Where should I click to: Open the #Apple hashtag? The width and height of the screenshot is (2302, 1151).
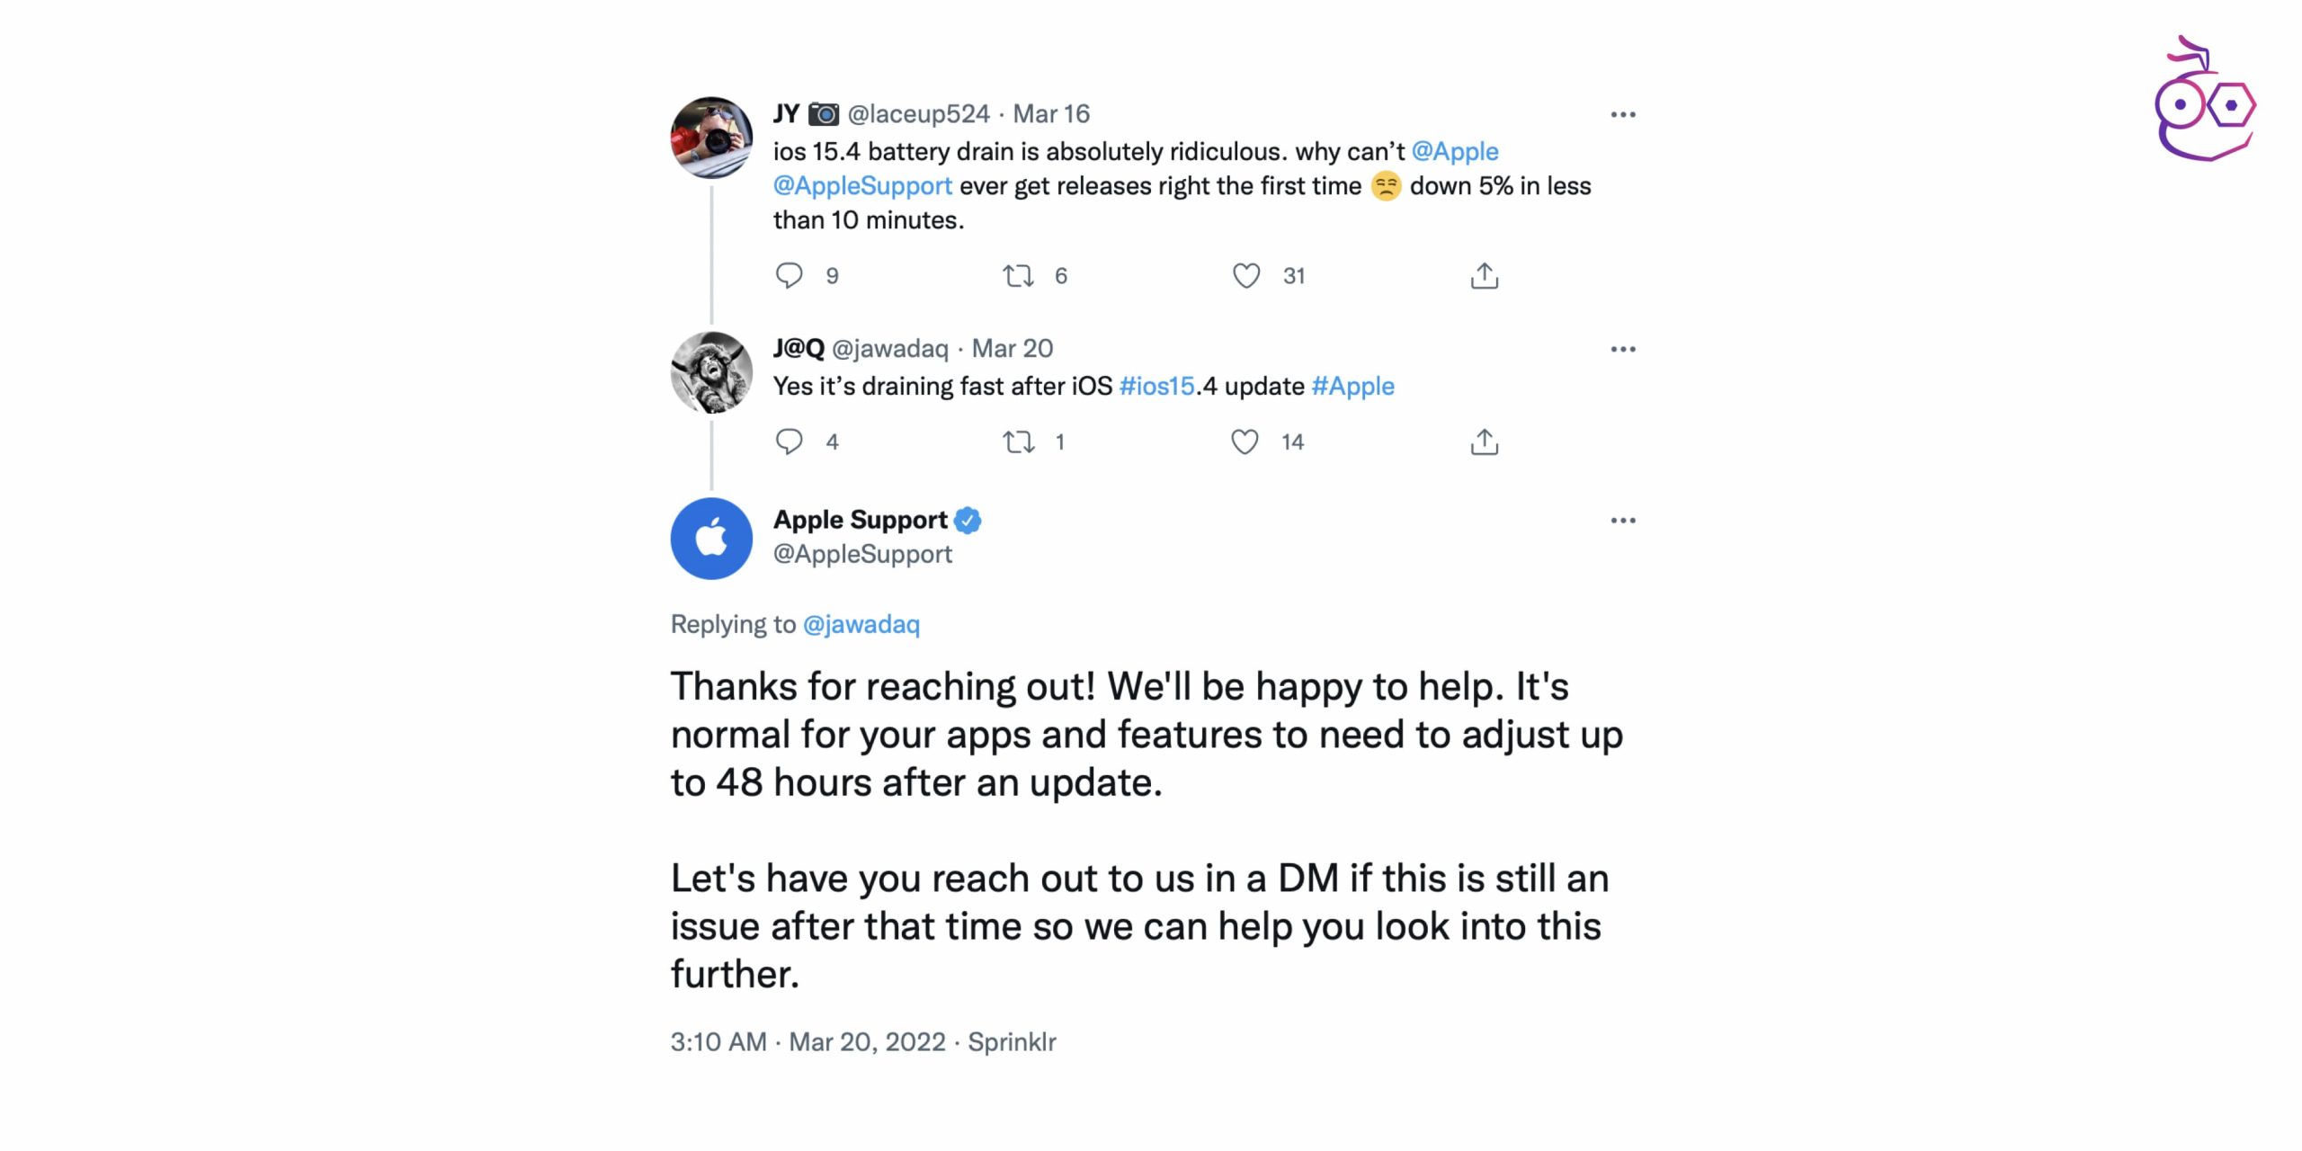click(x=1352, y=386)
